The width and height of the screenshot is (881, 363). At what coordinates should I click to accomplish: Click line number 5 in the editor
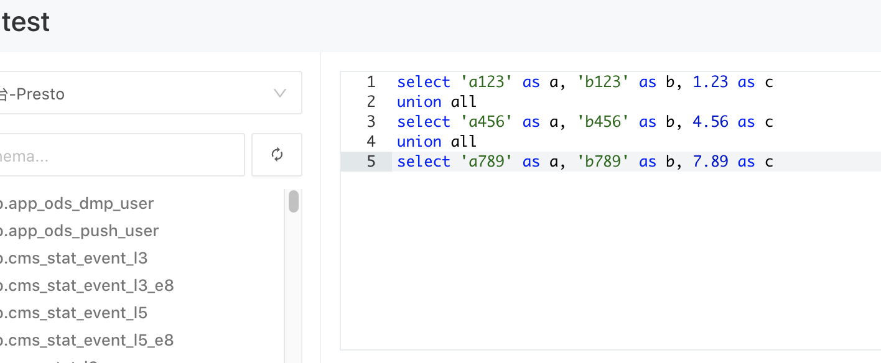pos(371,161)
